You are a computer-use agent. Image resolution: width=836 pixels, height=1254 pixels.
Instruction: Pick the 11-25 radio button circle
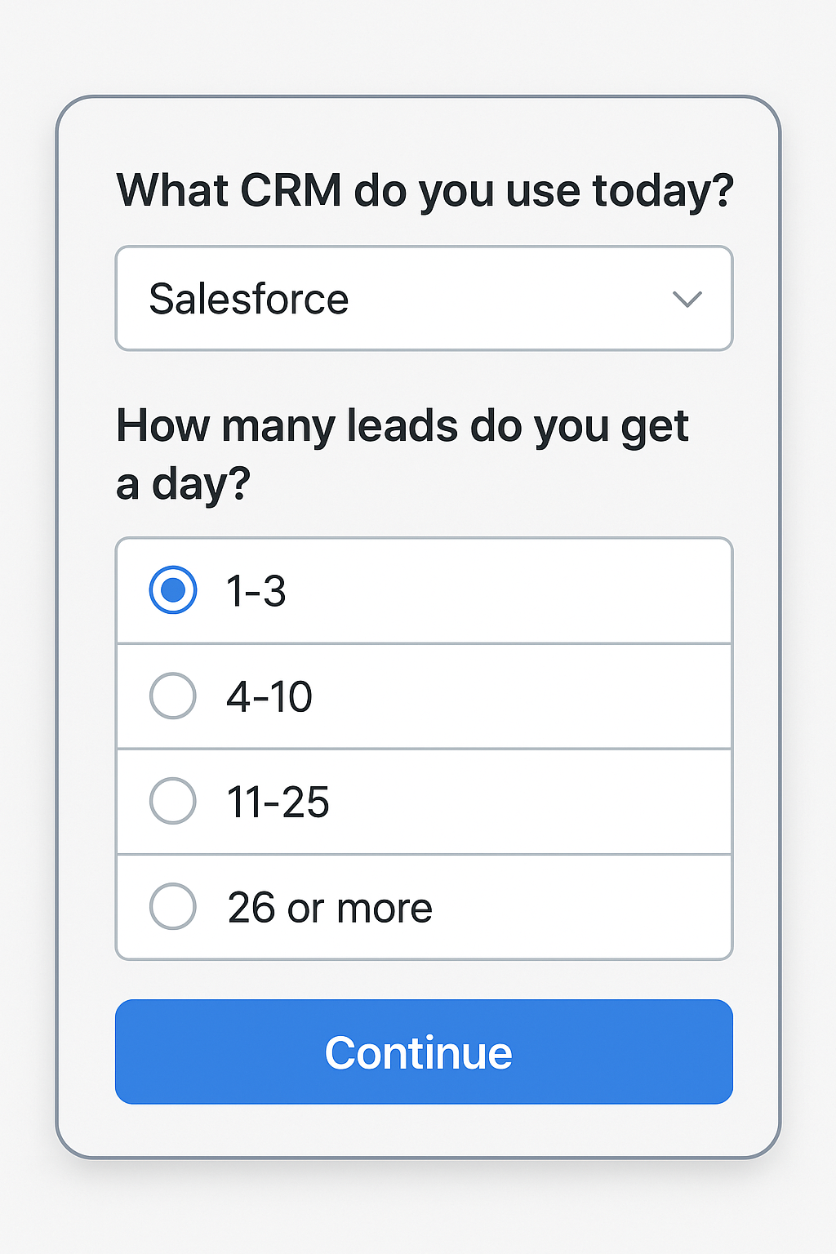173,801
